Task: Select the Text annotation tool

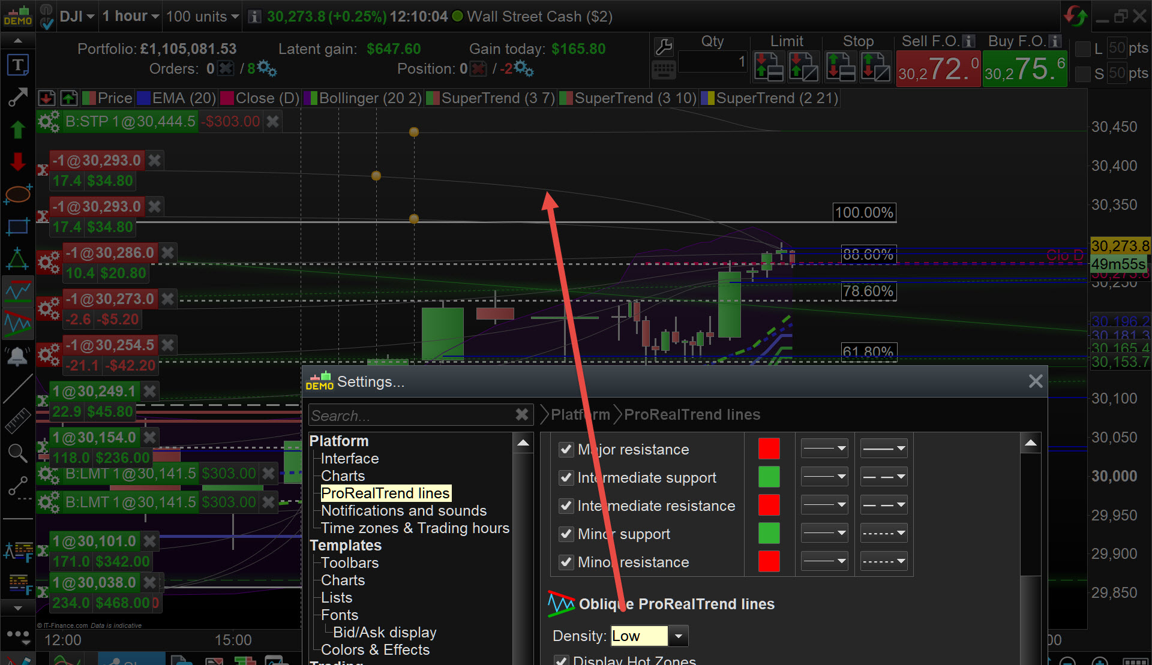Action: (x=17, y=65)
